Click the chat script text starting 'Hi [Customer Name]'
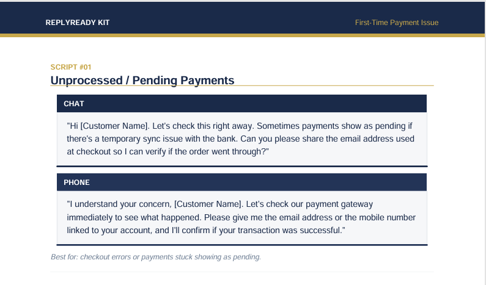This screenshot has width=486, height=285. pyautogui.click(x=240, y=139)
